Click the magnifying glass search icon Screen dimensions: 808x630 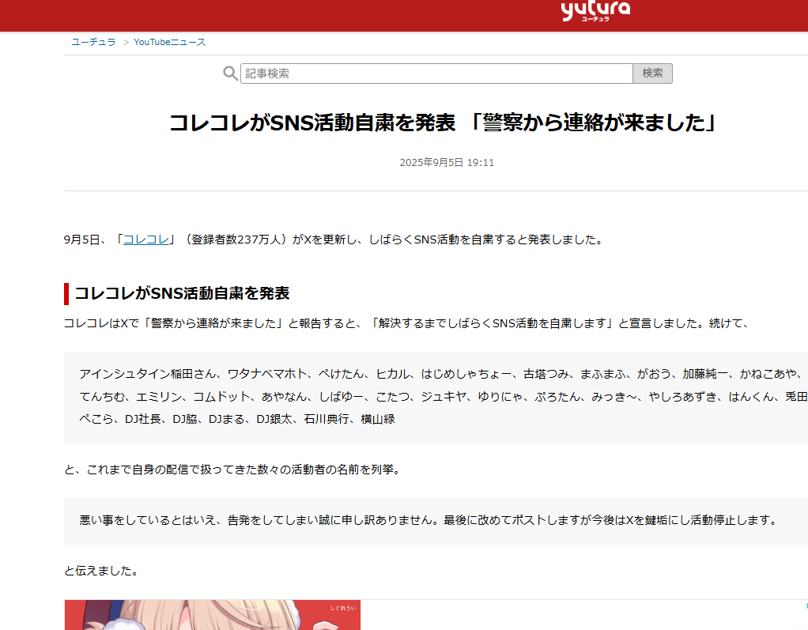[230, 74]
